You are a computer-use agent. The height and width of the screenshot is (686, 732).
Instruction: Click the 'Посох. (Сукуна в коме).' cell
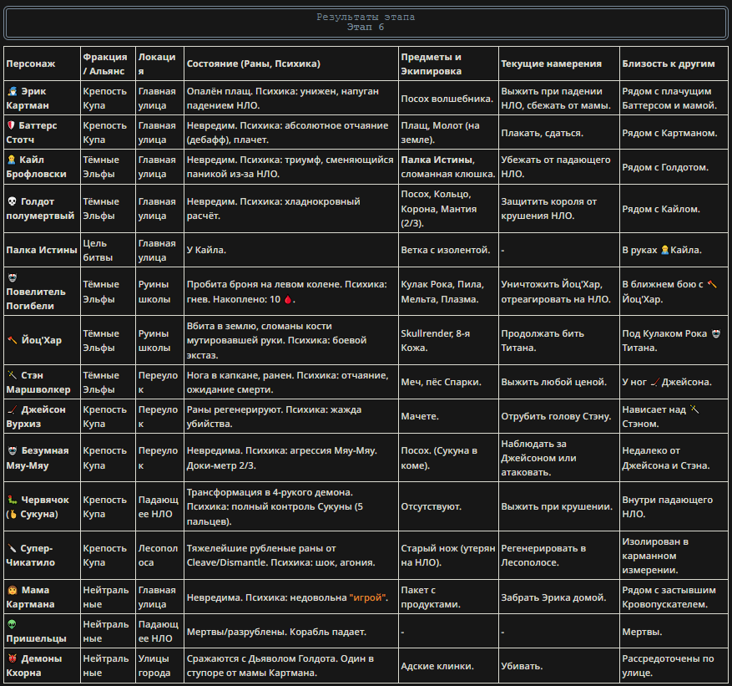(448, 458)
